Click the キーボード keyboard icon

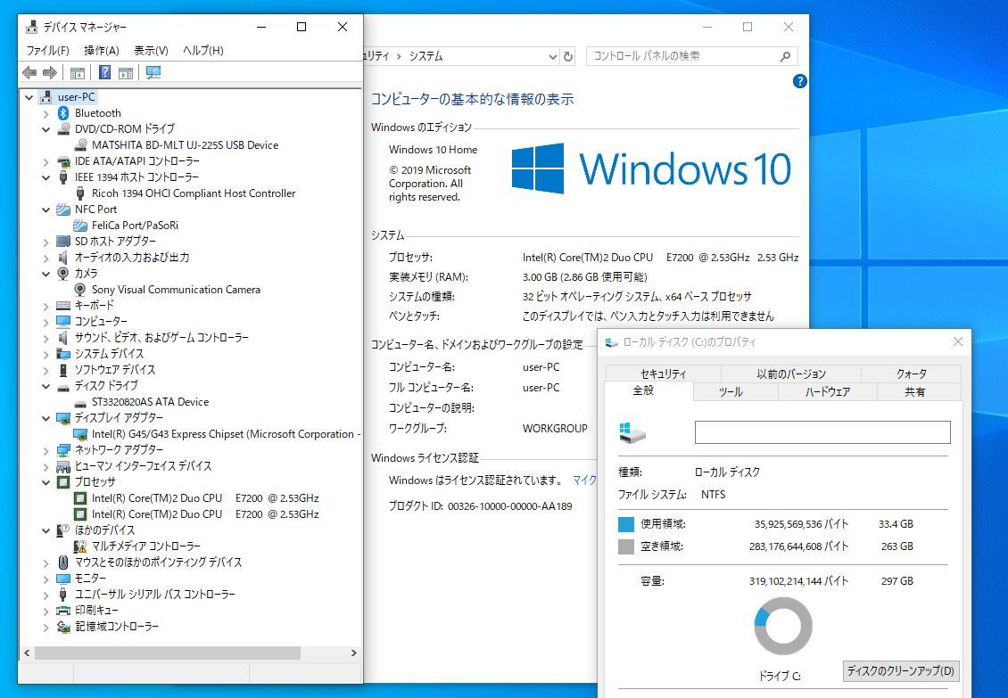63,305
